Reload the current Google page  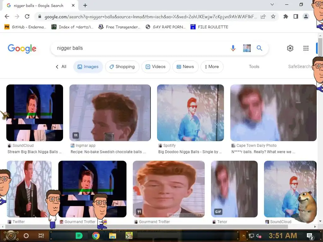click(27, 16)
